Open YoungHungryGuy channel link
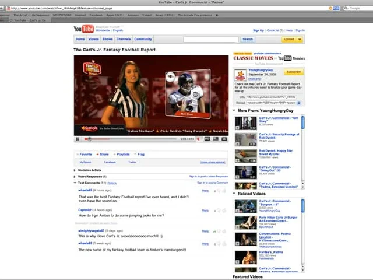Viewport: 373px width, 280px height. [261, 70]
